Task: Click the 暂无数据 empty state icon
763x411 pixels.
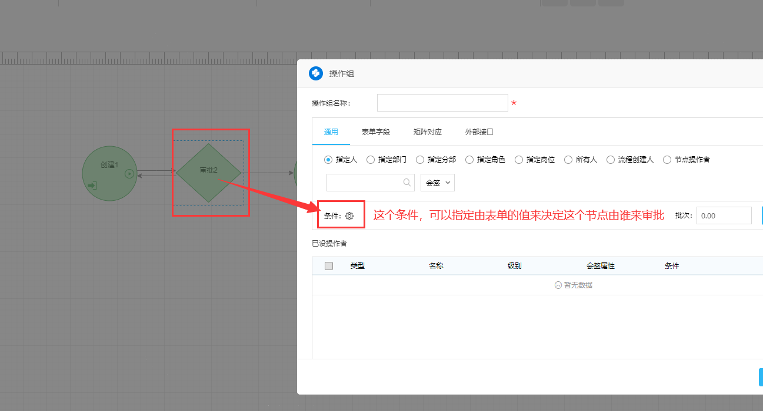Action: click(x=558, y=285)
